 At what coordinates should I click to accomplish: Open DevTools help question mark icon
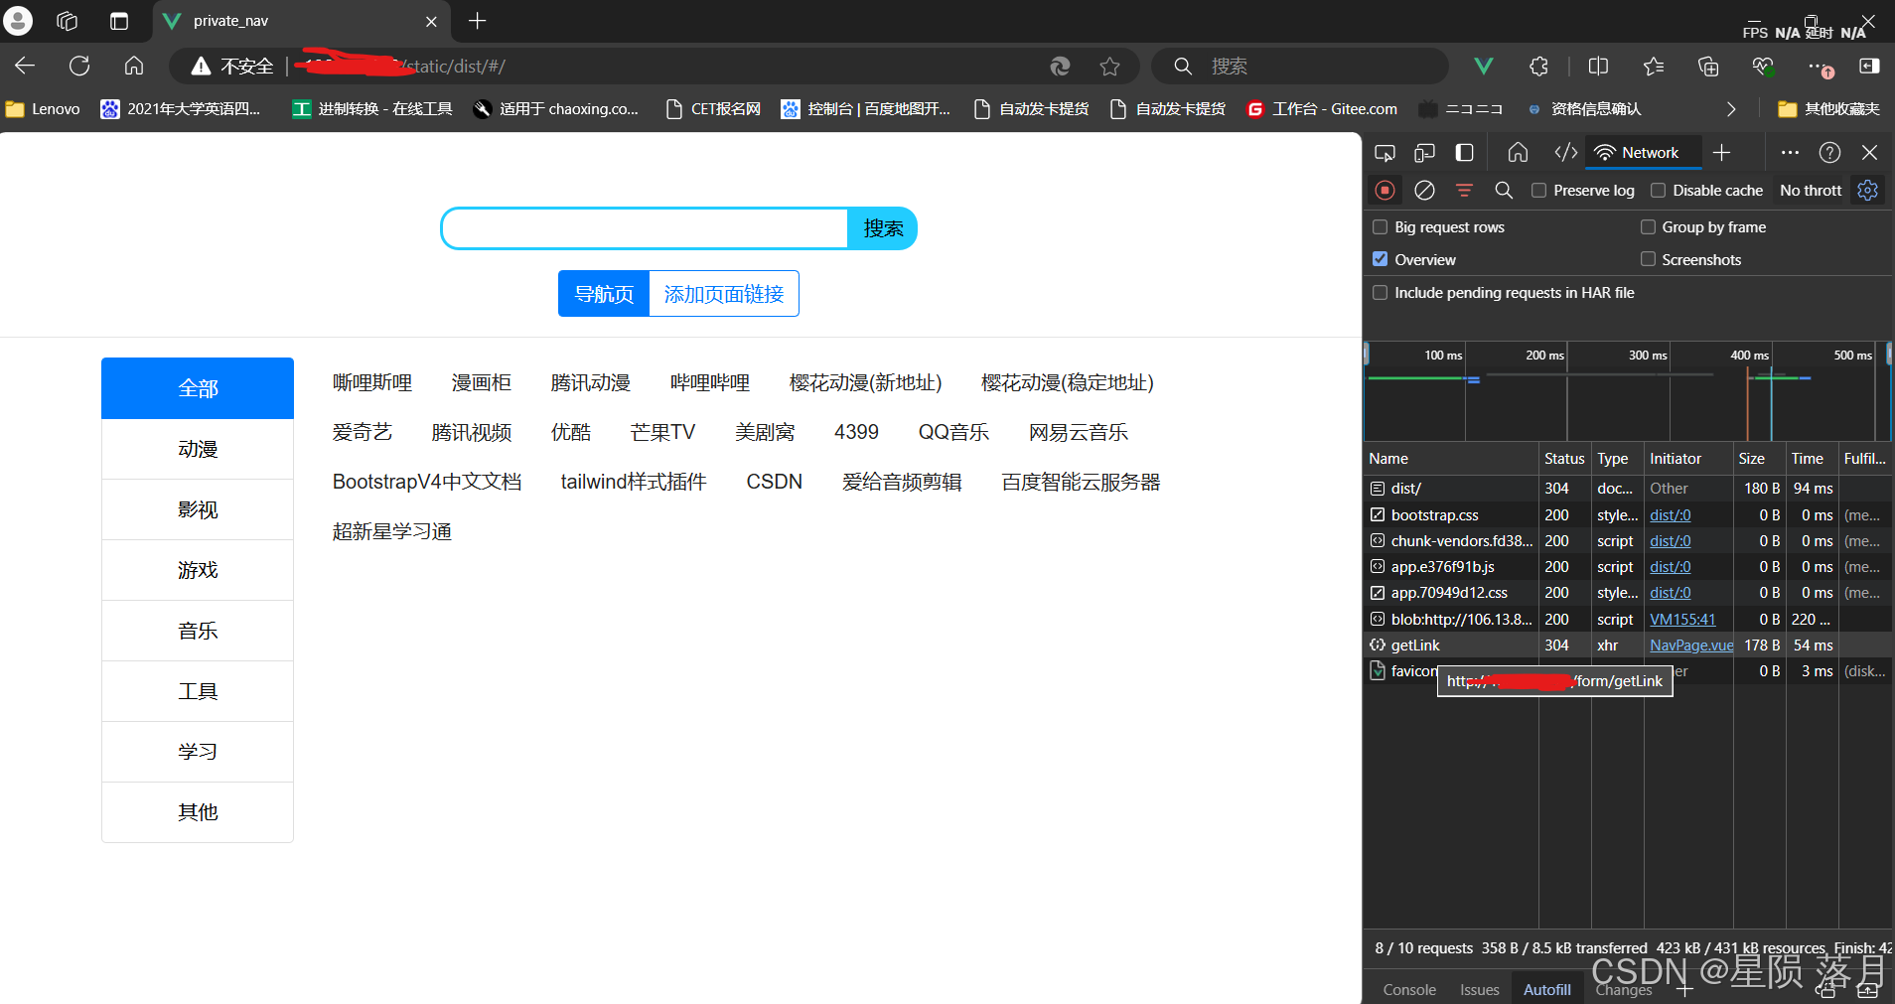pos(1829,153)
